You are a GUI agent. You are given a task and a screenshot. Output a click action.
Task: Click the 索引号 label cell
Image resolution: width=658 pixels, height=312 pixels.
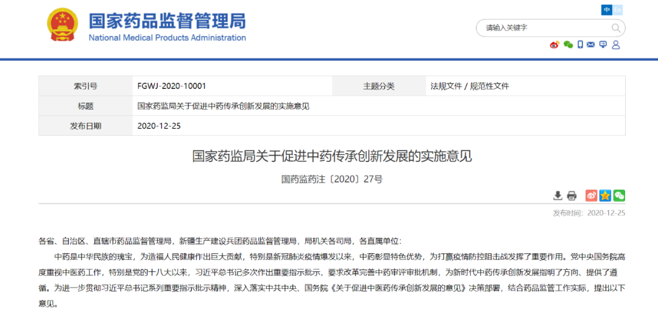86,86
